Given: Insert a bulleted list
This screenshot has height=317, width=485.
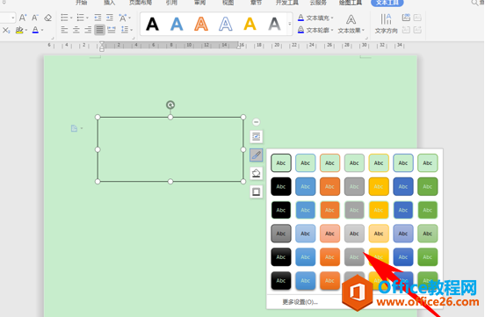Looking at the screenshot, I should coord(64,18).
